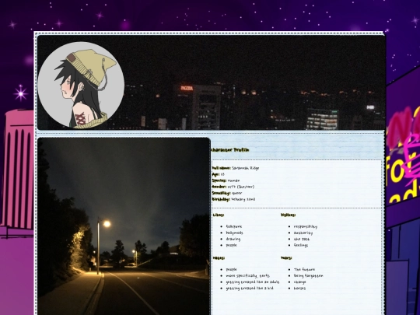Click the Character Profile heading
Image resolution: width=420 pixels, height=315 pixels.
coord(230,150)
